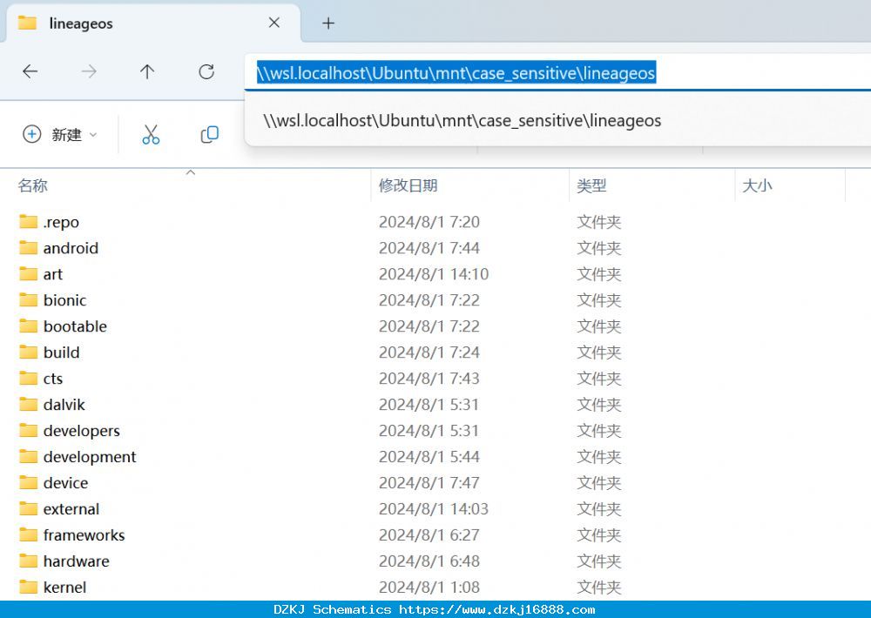Copy selection with the copy icon
The height and width of the screenshot is (618, 871).
[x=209, y=134]
